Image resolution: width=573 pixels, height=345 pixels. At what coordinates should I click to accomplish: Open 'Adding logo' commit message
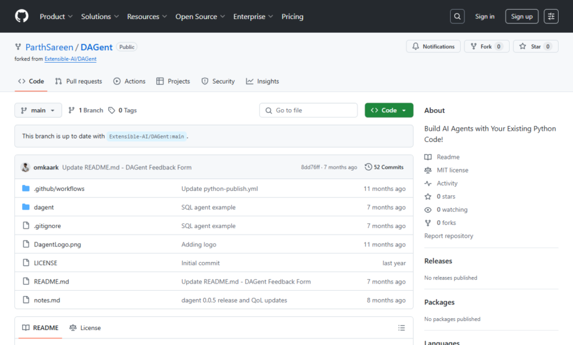pyautogui.click(x=199, y=244)
